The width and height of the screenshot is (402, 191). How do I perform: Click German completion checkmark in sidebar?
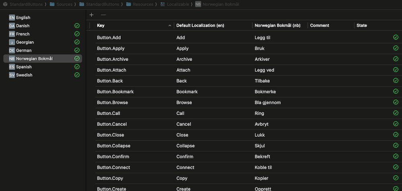point(77,50)
